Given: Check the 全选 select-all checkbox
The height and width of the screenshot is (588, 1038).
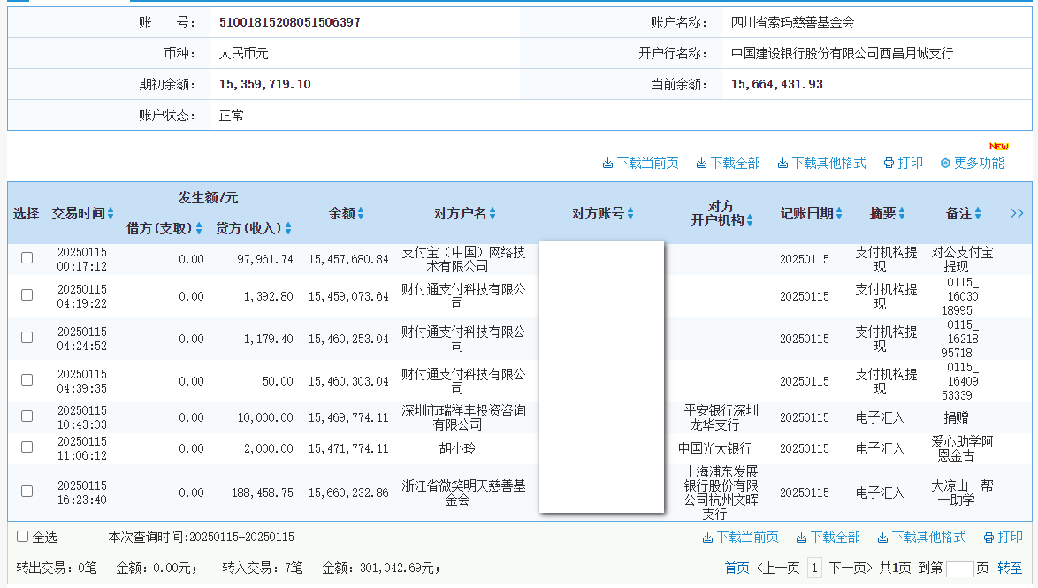Looking at the screenshot, I should tap(22, 537).
